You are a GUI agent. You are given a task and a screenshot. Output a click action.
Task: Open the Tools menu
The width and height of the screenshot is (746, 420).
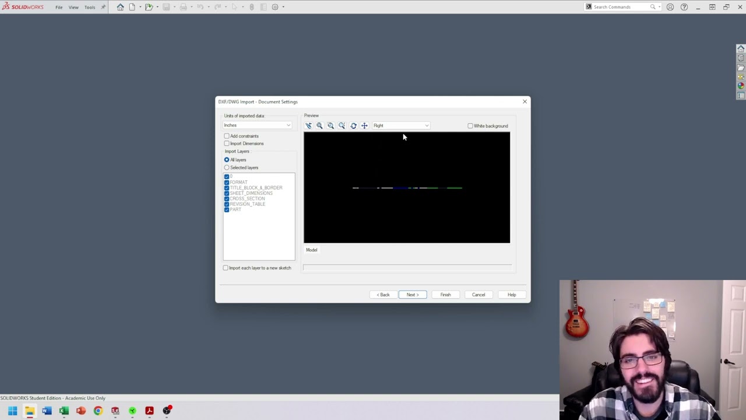click(x=90, y=7)
